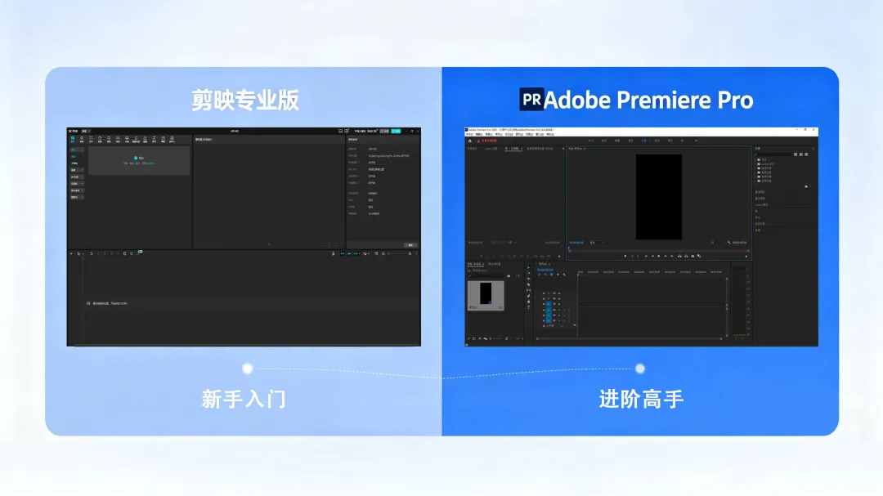Click Step Forward one frame in program monitor

(666, 256)
